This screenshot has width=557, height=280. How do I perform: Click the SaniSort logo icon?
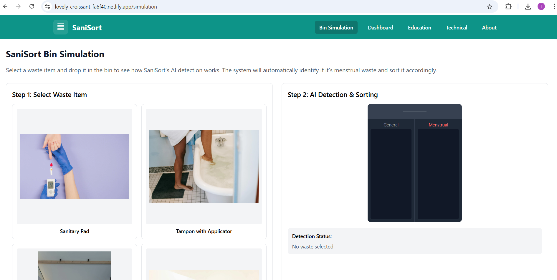point(61,27)
